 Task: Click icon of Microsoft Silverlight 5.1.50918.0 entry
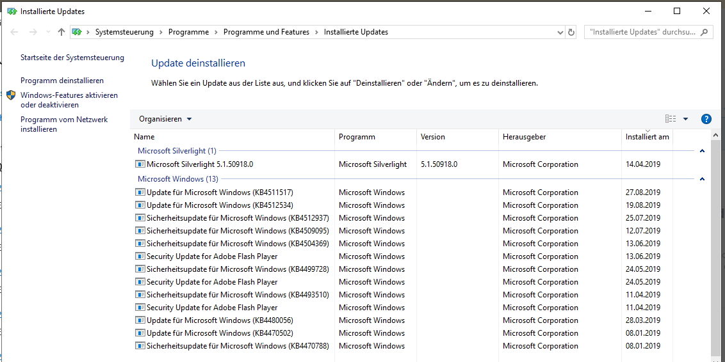140,164
